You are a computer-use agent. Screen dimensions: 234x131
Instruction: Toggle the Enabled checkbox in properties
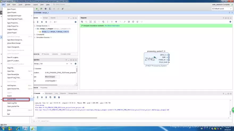tap(34, 69)
